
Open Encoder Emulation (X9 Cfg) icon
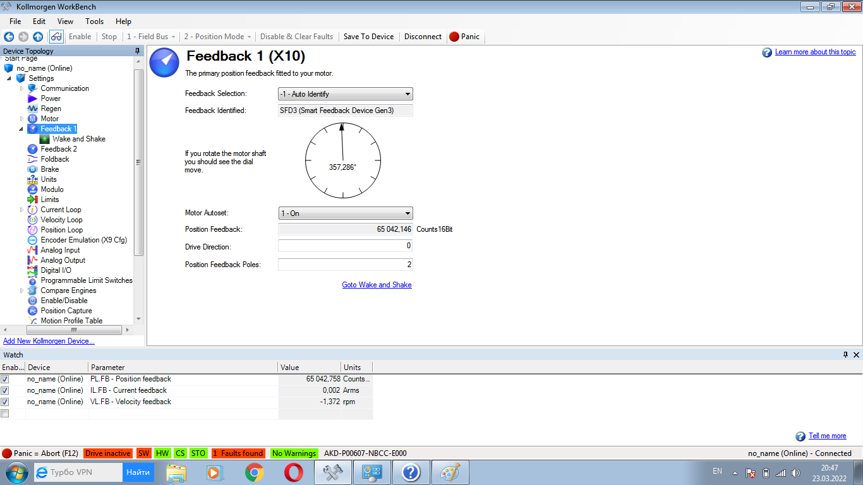click(x=33, y=240)
